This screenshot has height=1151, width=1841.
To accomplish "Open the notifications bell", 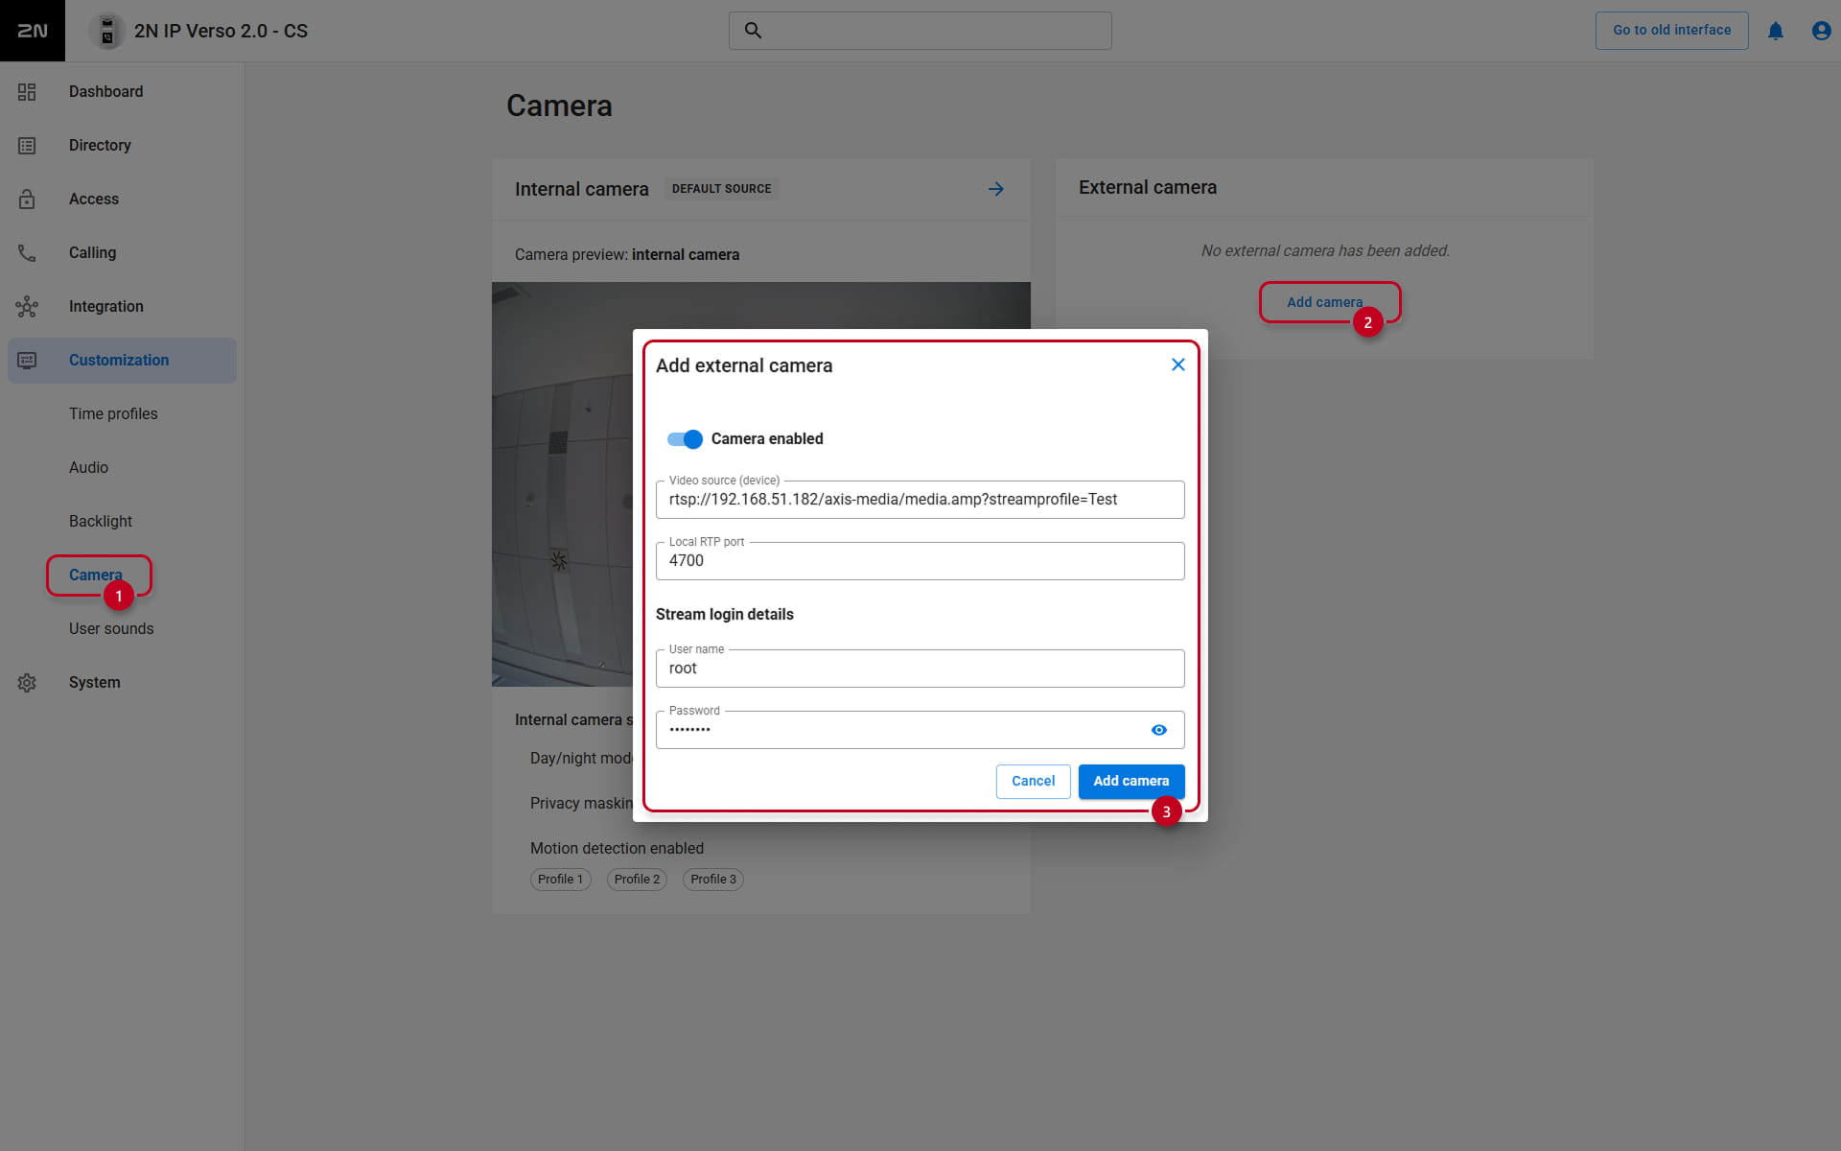I will [1776, 31].
